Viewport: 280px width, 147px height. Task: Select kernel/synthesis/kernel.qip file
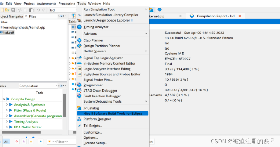coord(24,27)
